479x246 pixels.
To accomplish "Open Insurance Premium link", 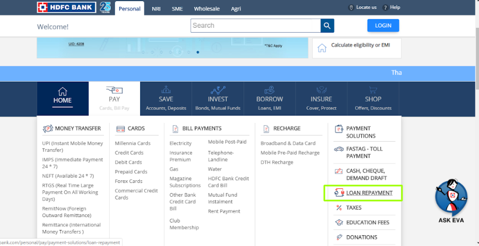I will click(x=181, y=156).
